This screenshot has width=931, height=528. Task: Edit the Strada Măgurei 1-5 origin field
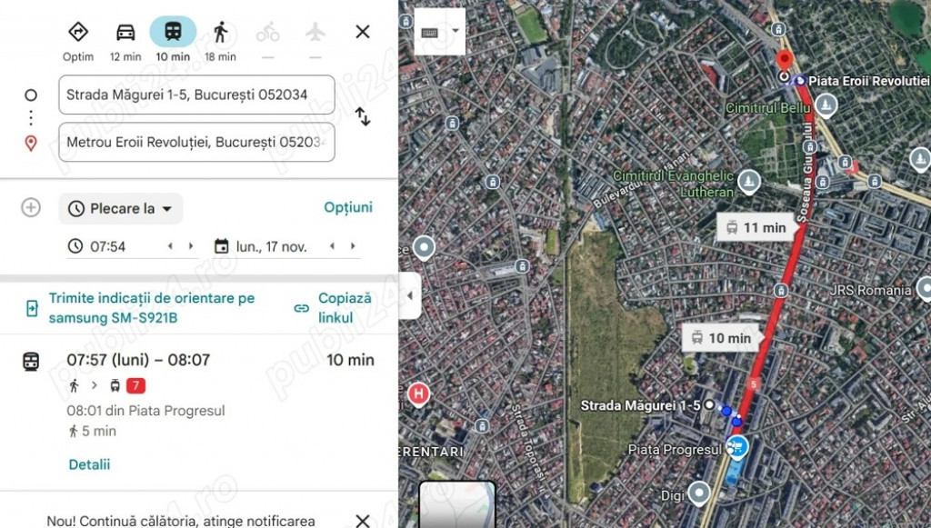196,95
